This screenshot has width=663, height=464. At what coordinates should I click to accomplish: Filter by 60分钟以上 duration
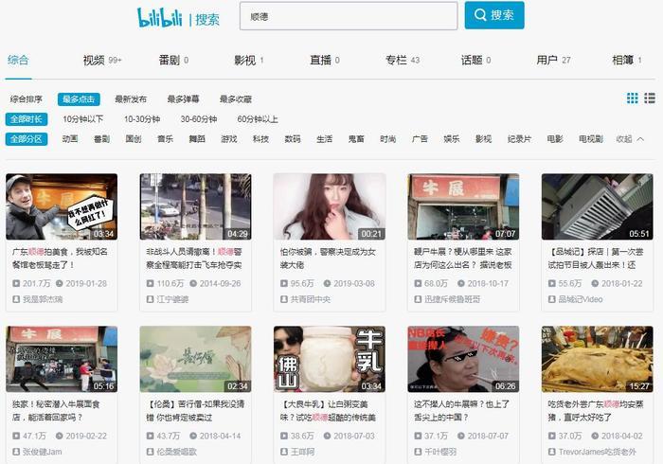coord(258,119)
